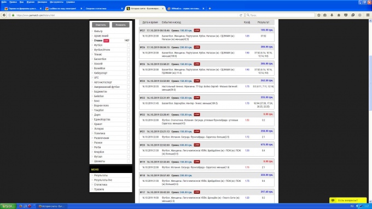The image size is (372, 209).
Task: Open the downloads arrow icon
Action: pyautogui.click(x=332, y=15)
